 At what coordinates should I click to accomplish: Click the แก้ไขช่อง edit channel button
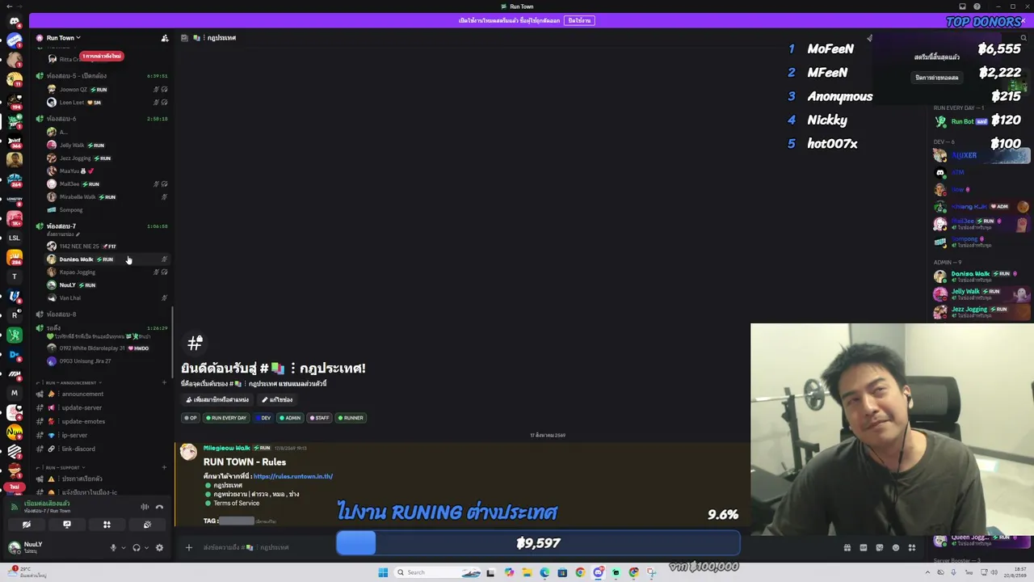277,400
